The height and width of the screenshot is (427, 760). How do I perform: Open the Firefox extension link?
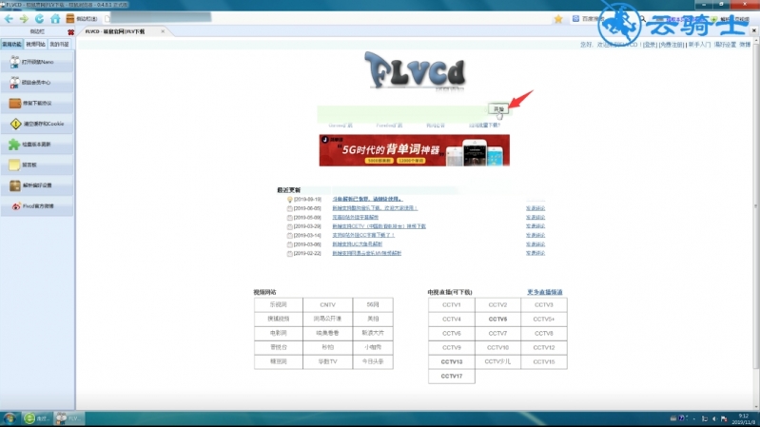tap(389, 126)
